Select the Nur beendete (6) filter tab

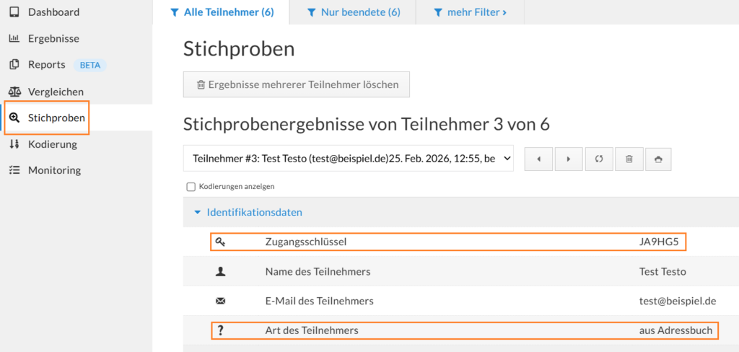[x=353, y=12]
